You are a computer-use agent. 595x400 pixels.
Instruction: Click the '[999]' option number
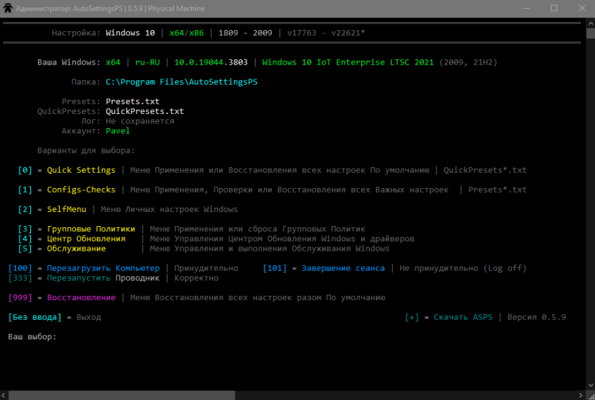pos(20,297)
